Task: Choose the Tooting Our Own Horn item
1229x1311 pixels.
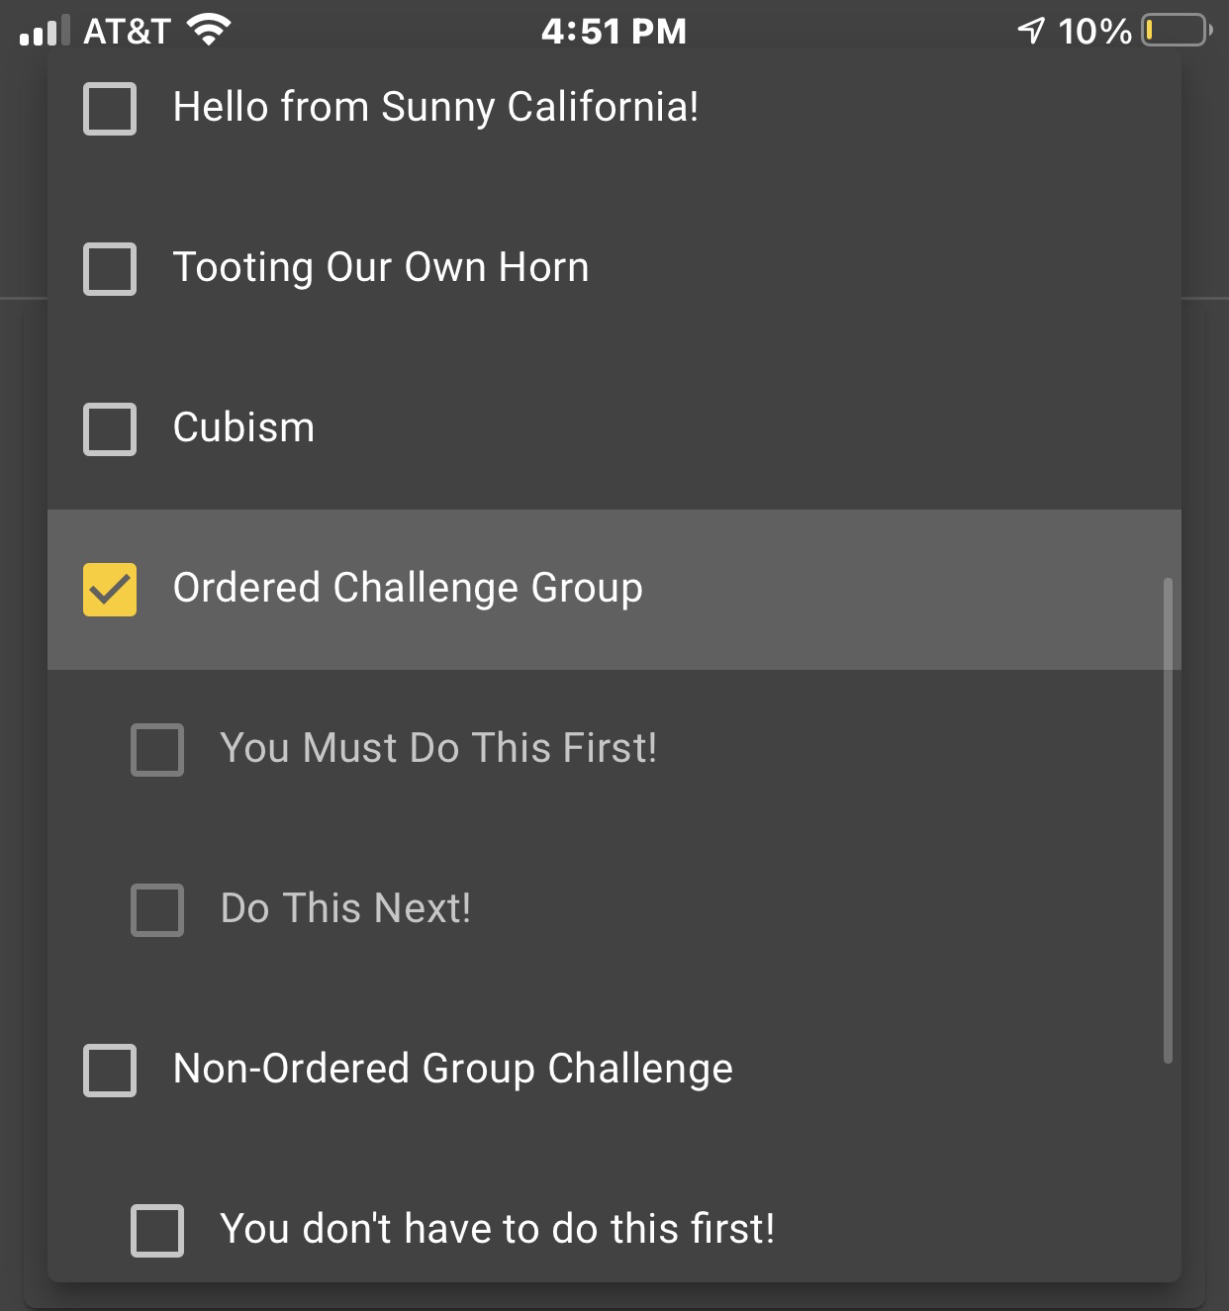Action: point(381,268)
